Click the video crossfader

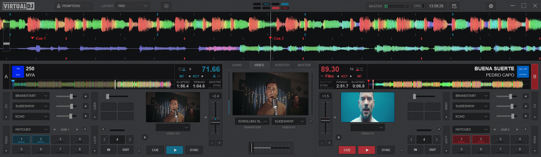[270, 148]
